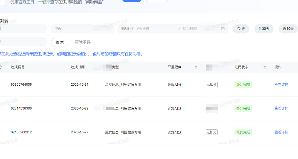Click 处罚完成 status in the 2025-10-29 row
The image size is (298, 159).
(x=243, y=108)
